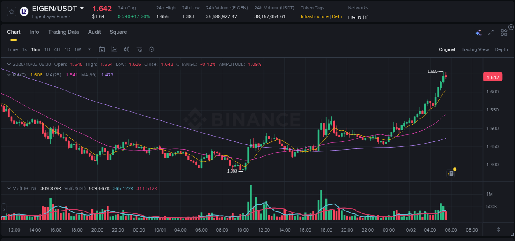Collapse the OHLC price info row
Image resolution: width=515 pixels, height=241 pixels.
[x=9, y=64]
